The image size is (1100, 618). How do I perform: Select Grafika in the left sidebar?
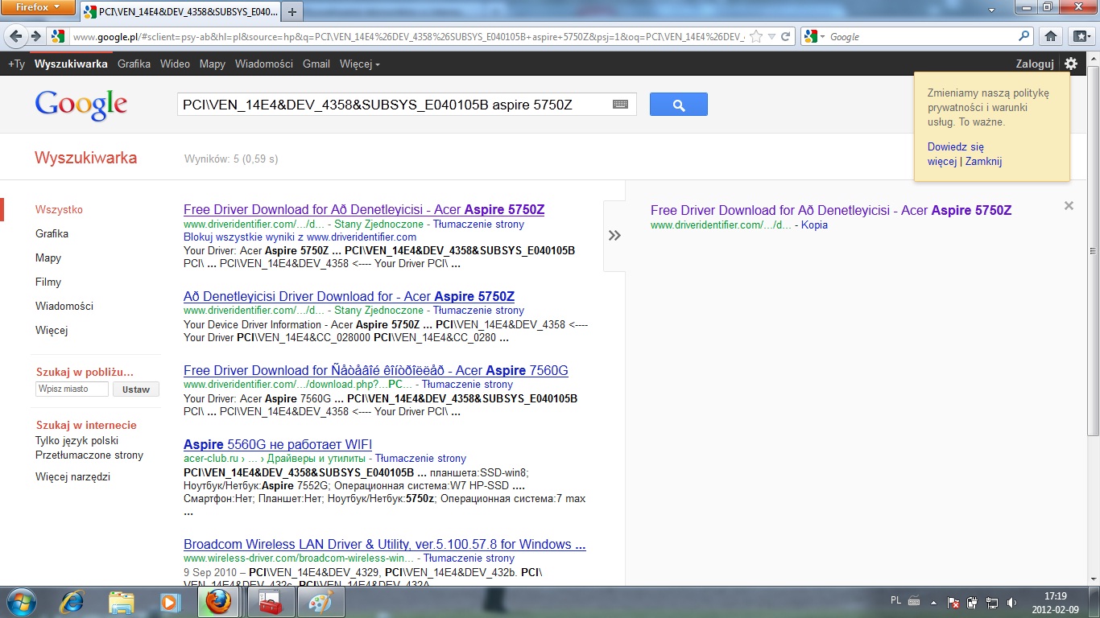click(x=52, y=234)
